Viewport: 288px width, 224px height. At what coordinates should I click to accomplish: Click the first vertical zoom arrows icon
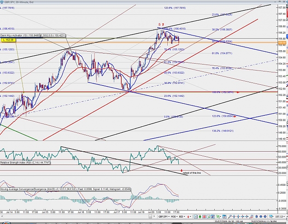click(243, 217)
